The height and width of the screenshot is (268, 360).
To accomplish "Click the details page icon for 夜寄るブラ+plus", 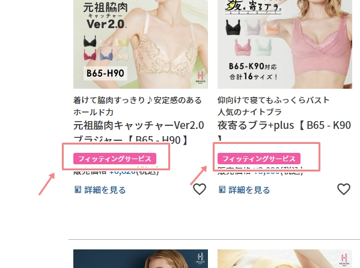I will pos(222,189).
